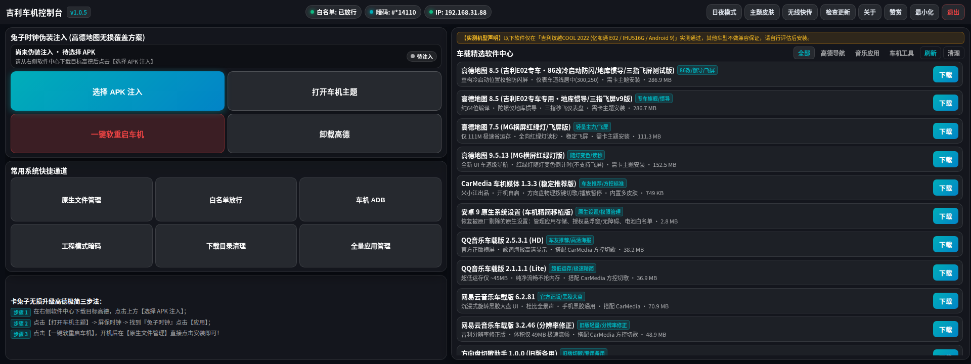Screen dimensions: 971x364
Task: Click the 轻量主力/飞屏 tag
Action: pos(592,127)
